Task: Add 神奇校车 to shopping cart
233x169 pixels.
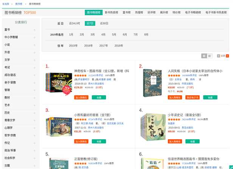Action: coord(81,98)
